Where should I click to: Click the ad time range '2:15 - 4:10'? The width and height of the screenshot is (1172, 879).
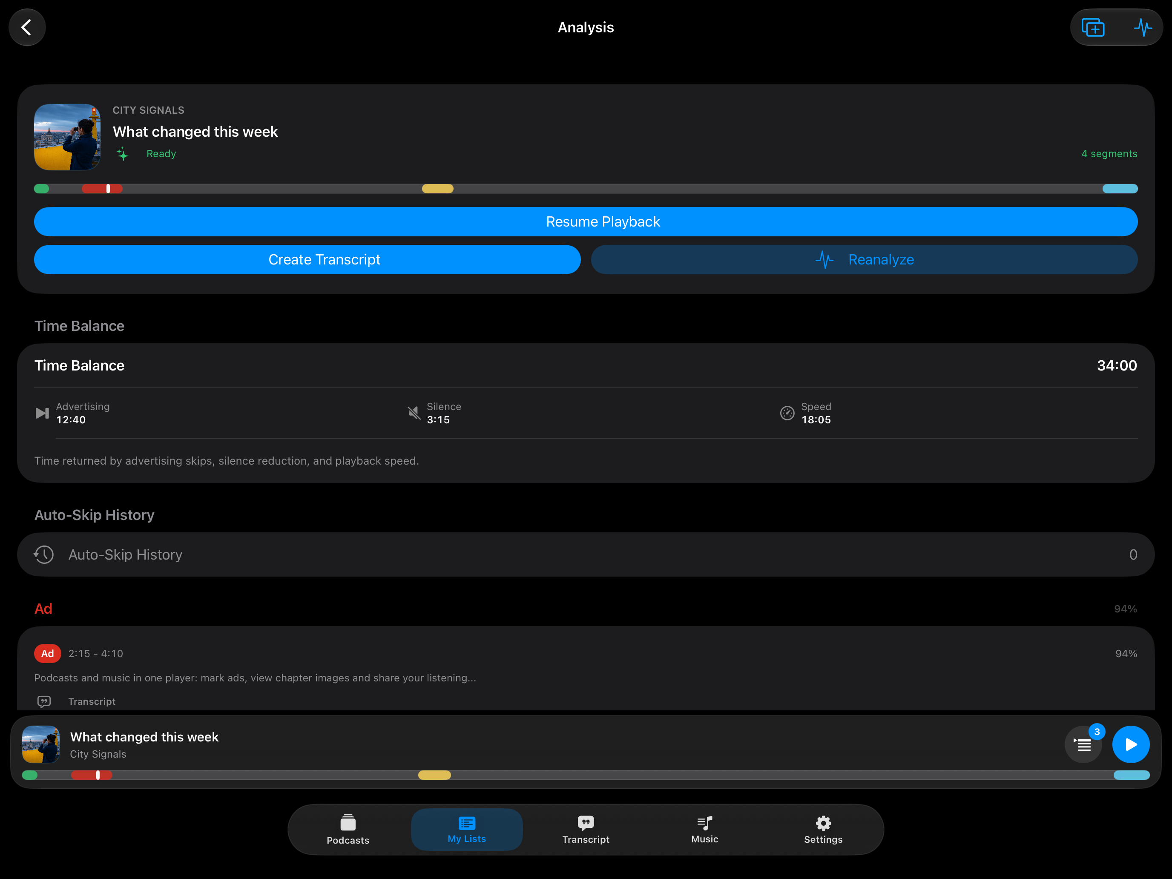point(96,654)
